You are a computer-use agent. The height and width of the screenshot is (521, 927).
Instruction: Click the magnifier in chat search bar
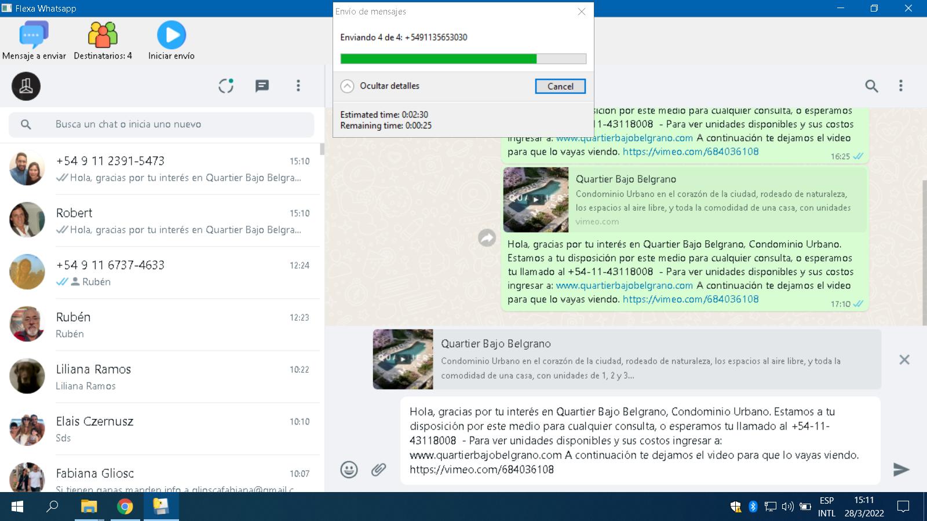pos(26,124)
